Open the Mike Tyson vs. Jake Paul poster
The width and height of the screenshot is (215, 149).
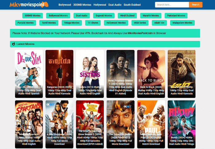click(151, 124)
